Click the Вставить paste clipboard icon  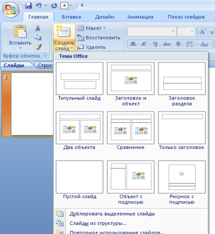pyautogui.click(x=20, y=31)
